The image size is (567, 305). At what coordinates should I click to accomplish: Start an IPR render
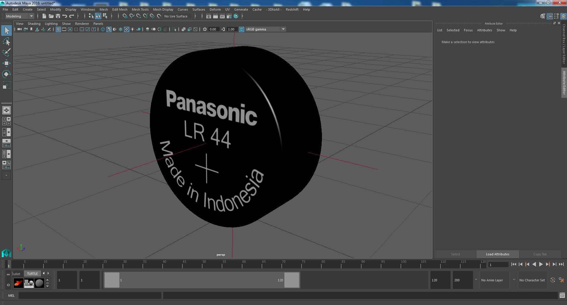coord(222,16)
